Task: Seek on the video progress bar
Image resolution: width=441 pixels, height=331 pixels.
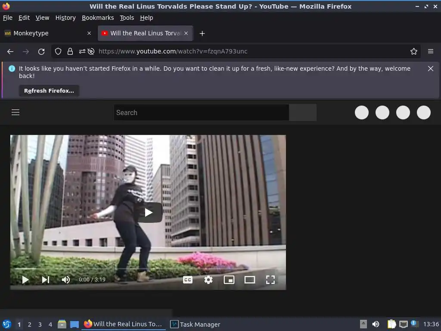Action: point(148,269)
